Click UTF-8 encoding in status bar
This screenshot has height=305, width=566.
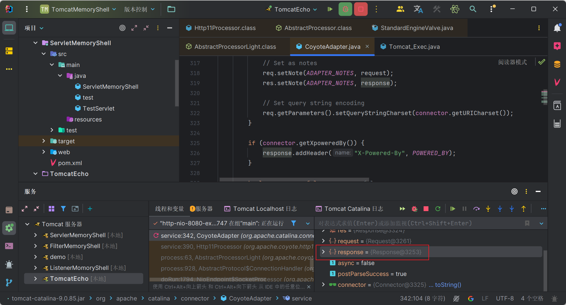(505, 298)
